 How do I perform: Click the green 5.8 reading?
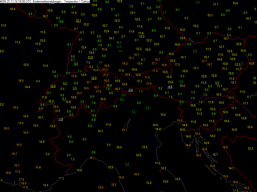pos(149,8)
